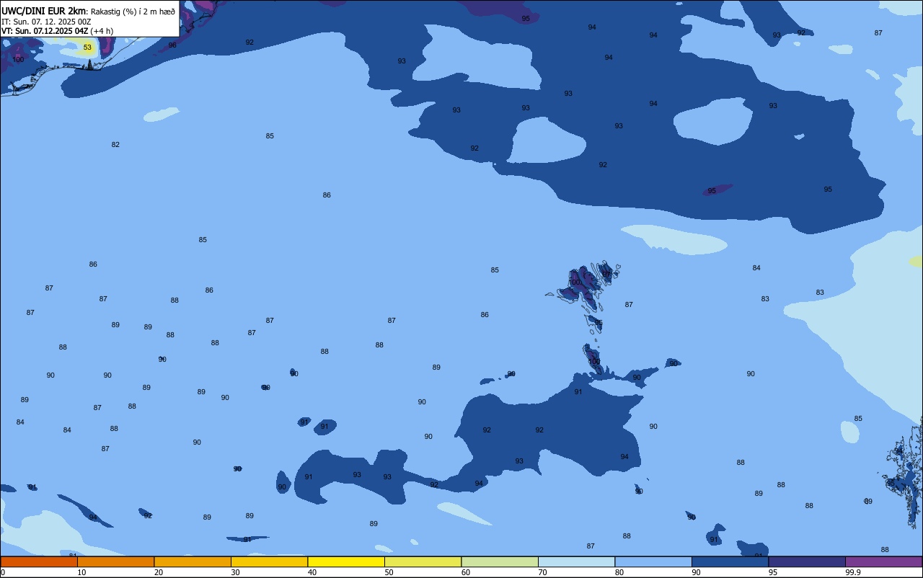
Task: Click the '40' legend scale label
Action: click(x=312, y=572)
